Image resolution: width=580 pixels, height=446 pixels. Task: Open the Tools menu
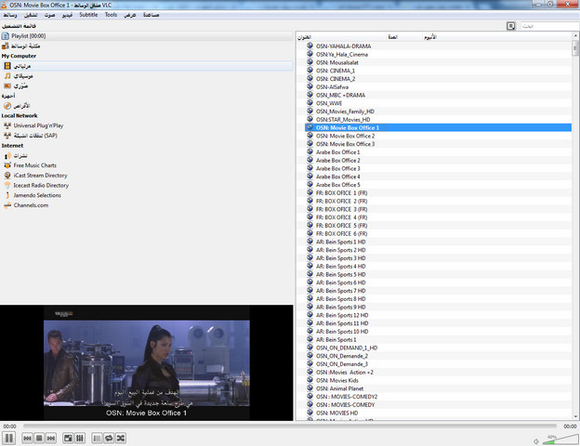coord(111,15)
